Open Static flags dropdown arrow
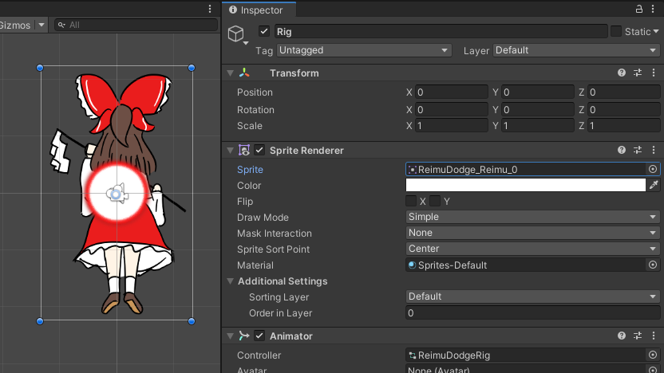This screenshot has height=373, width=664. (x=656, y=32)
